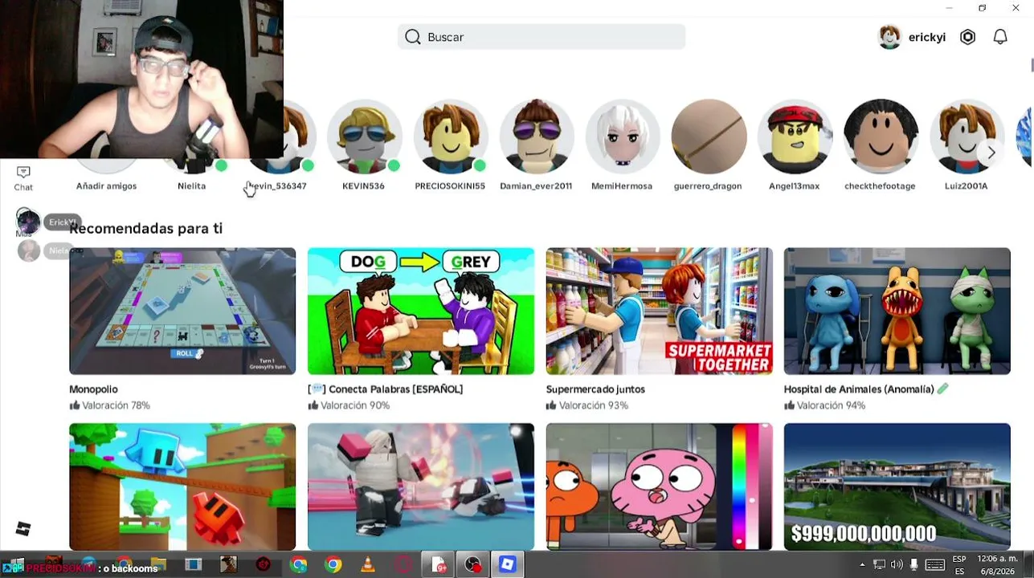Open the notifications bell
This screenshot has width=1034, height=578.
[1000, 37]
